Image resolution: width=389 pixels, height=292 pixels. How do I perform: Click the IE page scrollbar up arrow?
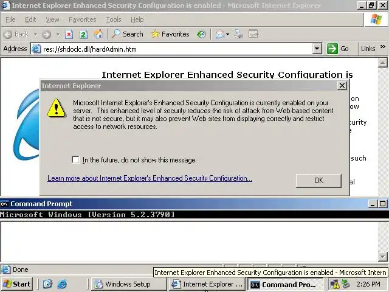tap(382, 63)
